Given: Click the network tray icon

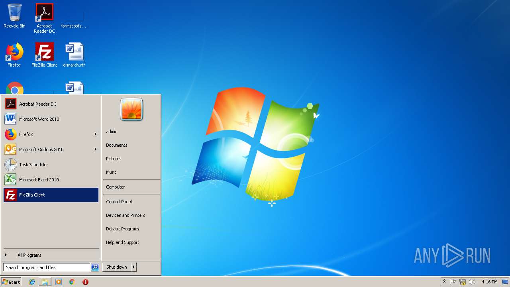Looking at the screenshot, I should (x=463, y=282).
